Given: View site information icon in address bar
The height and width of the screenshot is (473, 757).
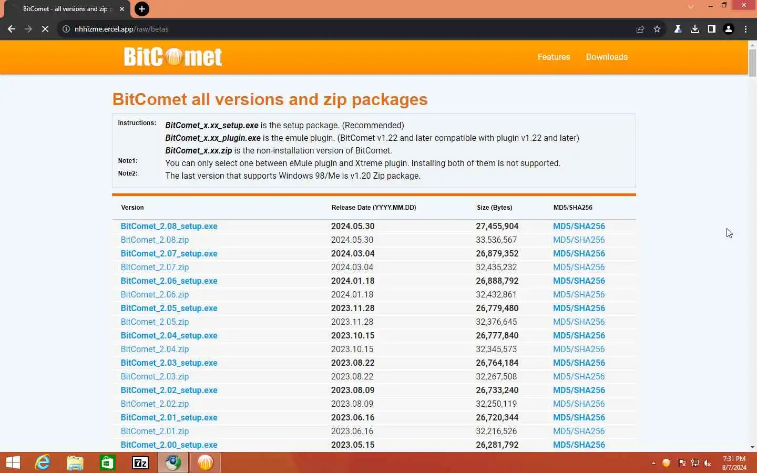Looking at the screenshot, I should [66, 29].
